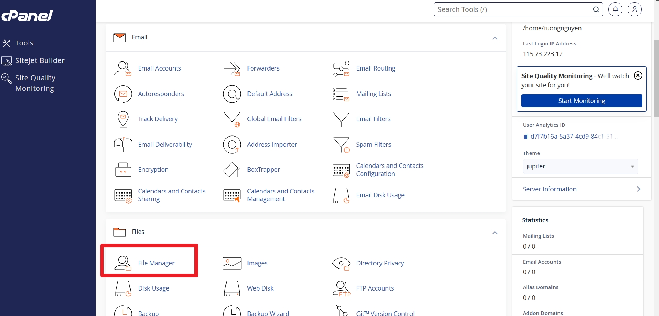
Task: Expand Server Information arrow
Action: click(639, 189)
